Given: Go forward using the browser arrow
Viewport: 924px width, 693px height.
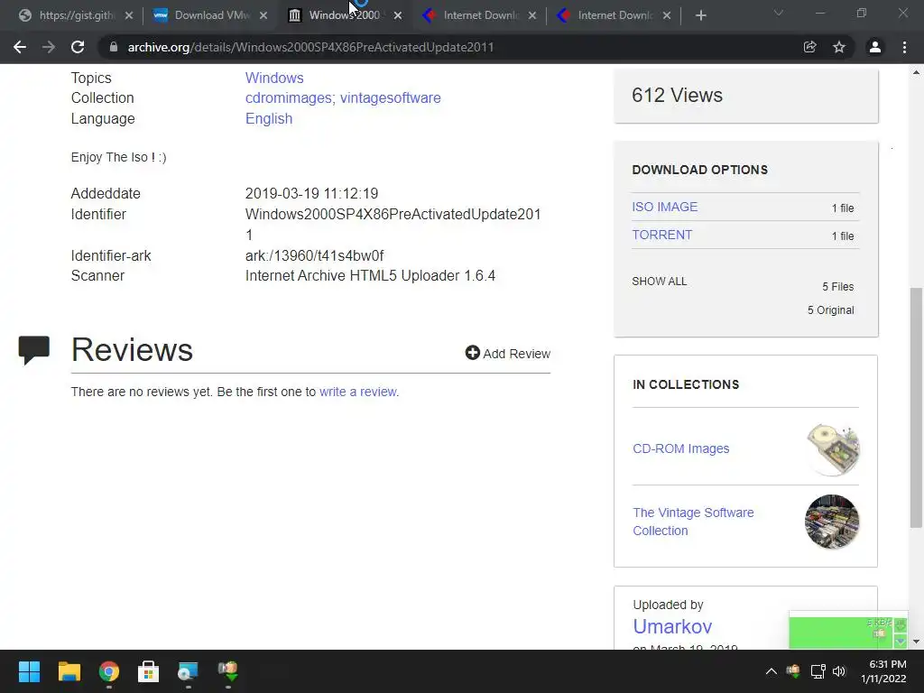Looking at the screenshot, I should [49, 47].
